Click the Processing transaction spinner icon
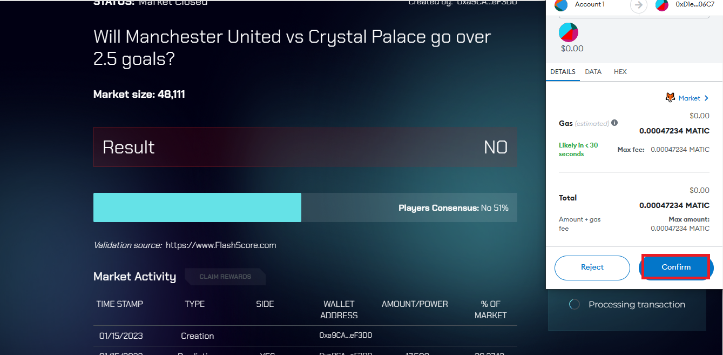The image size is (723, 355). 575,304
